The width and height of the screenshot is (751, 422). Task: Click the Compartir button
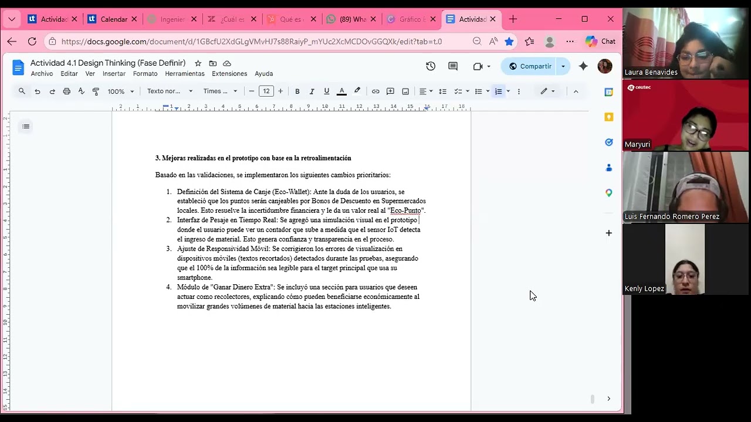pos(529,66)
